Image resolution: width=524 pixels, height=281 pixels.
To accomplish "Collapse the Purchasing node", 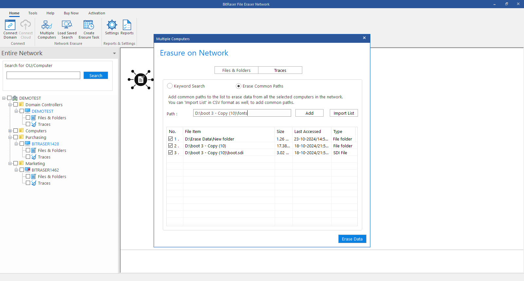I will tap(10, 137).
